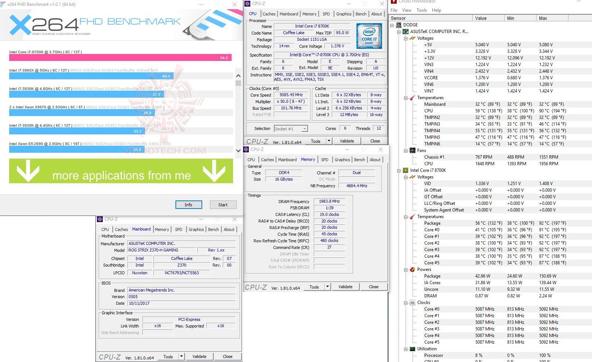
Task: Collapse the Temperatures group containing Mainboard
Action: [406, 98]
